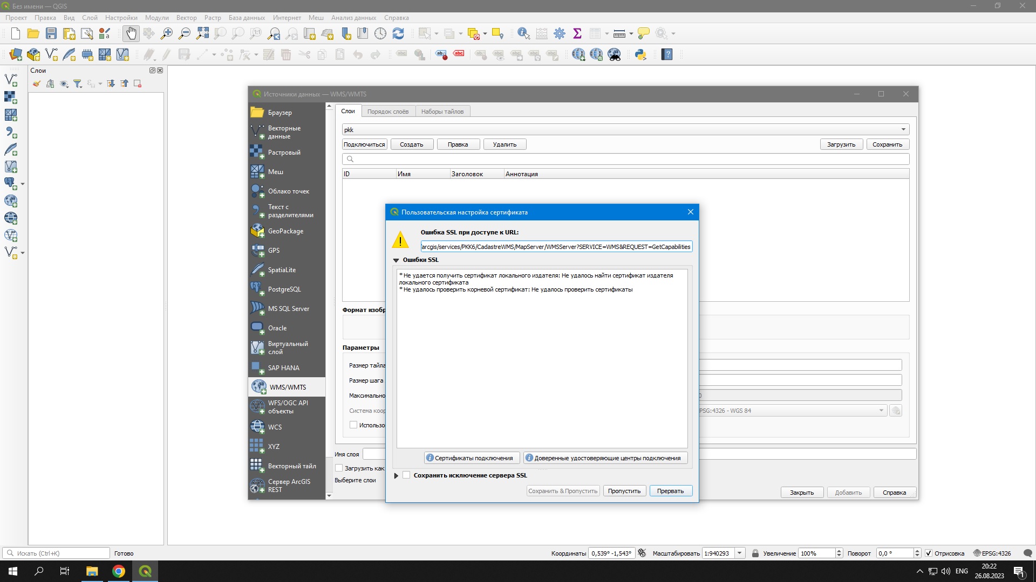The width and height of the screenshot is (1036, 582).
Task: Expand the Сохранить исключение сервера SSL section
Action: [396, 475]
